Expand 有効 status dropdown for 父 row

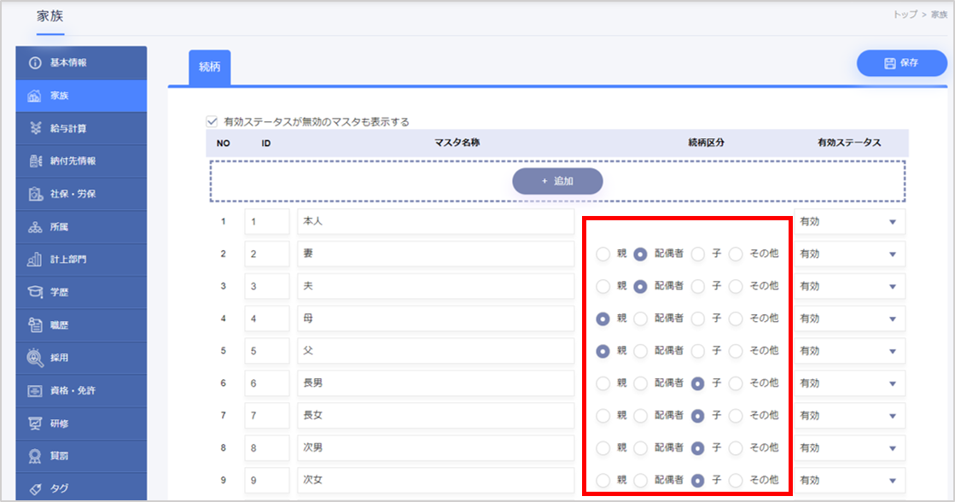click(x=849, y=351)
